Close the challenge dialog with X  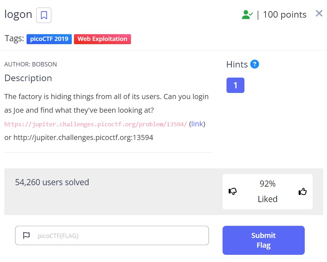(319, 14)
